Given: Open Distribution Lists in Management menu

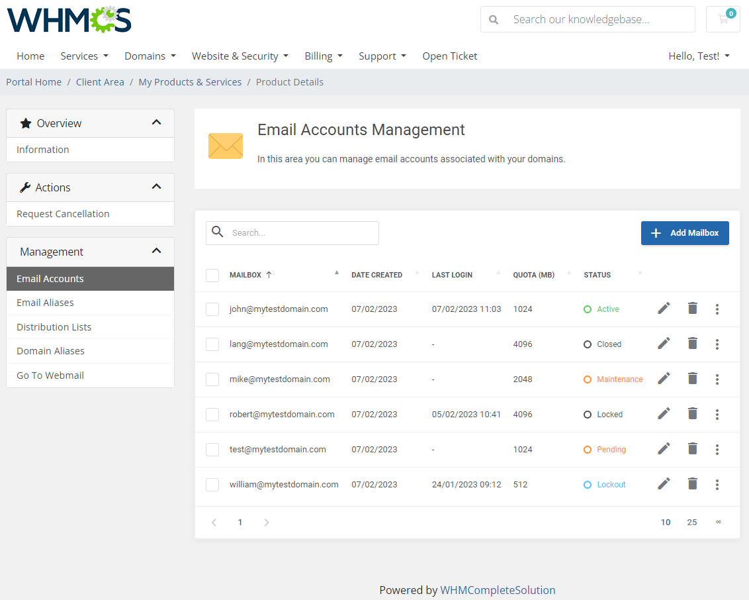Looking at the screenshot, I should pos(54,327).
